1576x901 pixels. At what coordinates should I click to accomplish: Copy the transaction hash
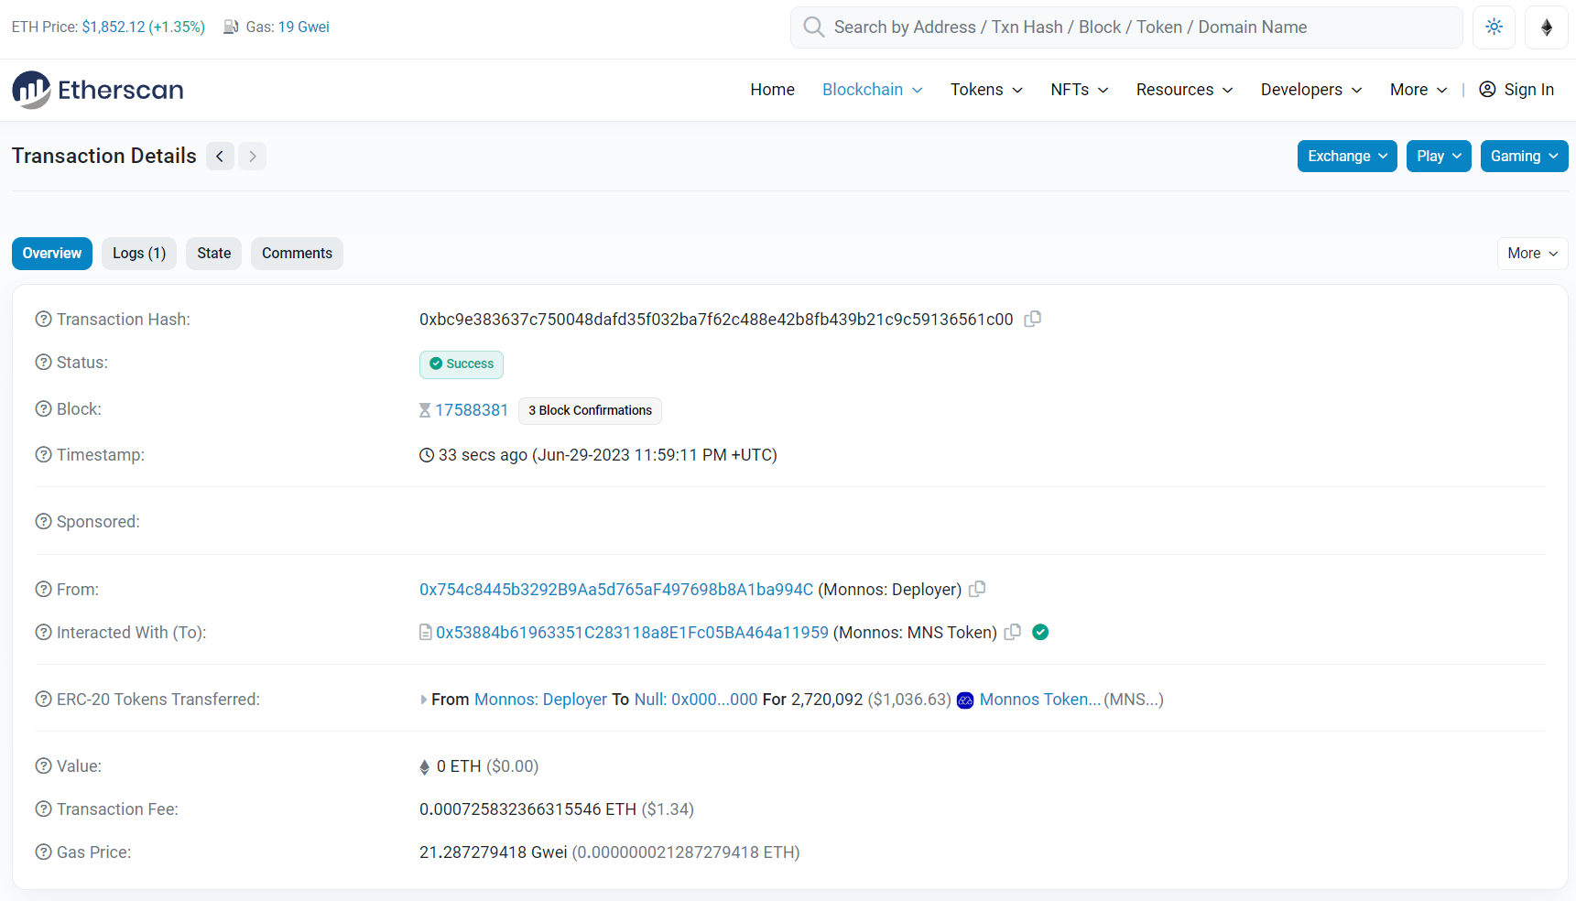[1033, 319]
